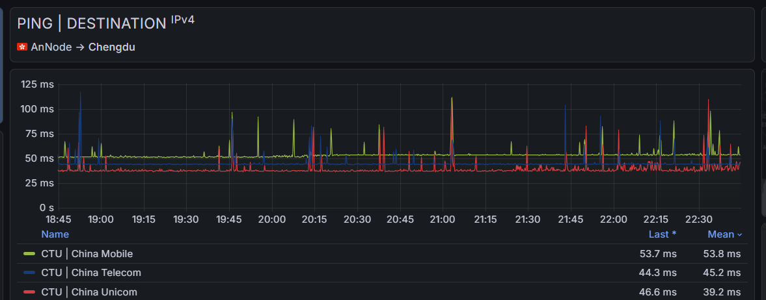The image size is (766, 300).
Task: Sort the legend by Mean column
Action: click(721, 234)
